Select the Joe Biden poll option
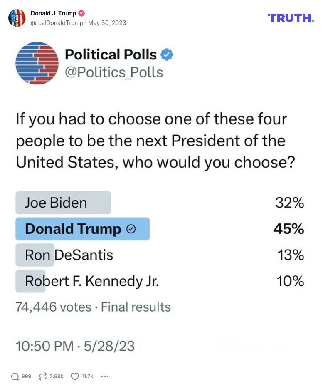Viewport: 323px width, 389px height. pyautogui.click(x=63, y=203)
